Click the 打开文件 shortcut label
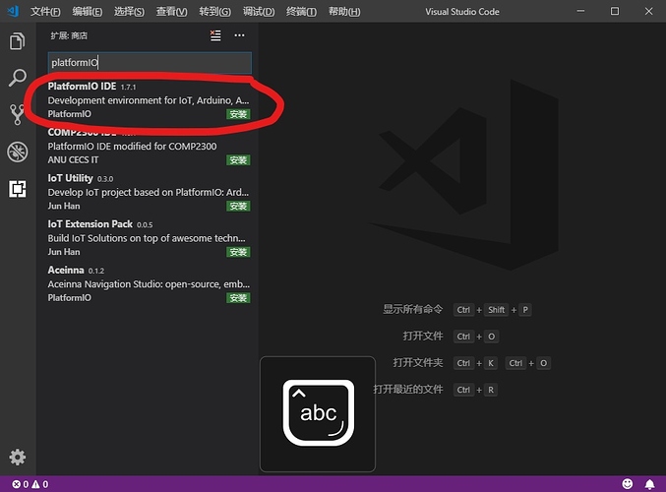Screen dimensions: 666x492 pyautogui.click(x=423, y=337)
